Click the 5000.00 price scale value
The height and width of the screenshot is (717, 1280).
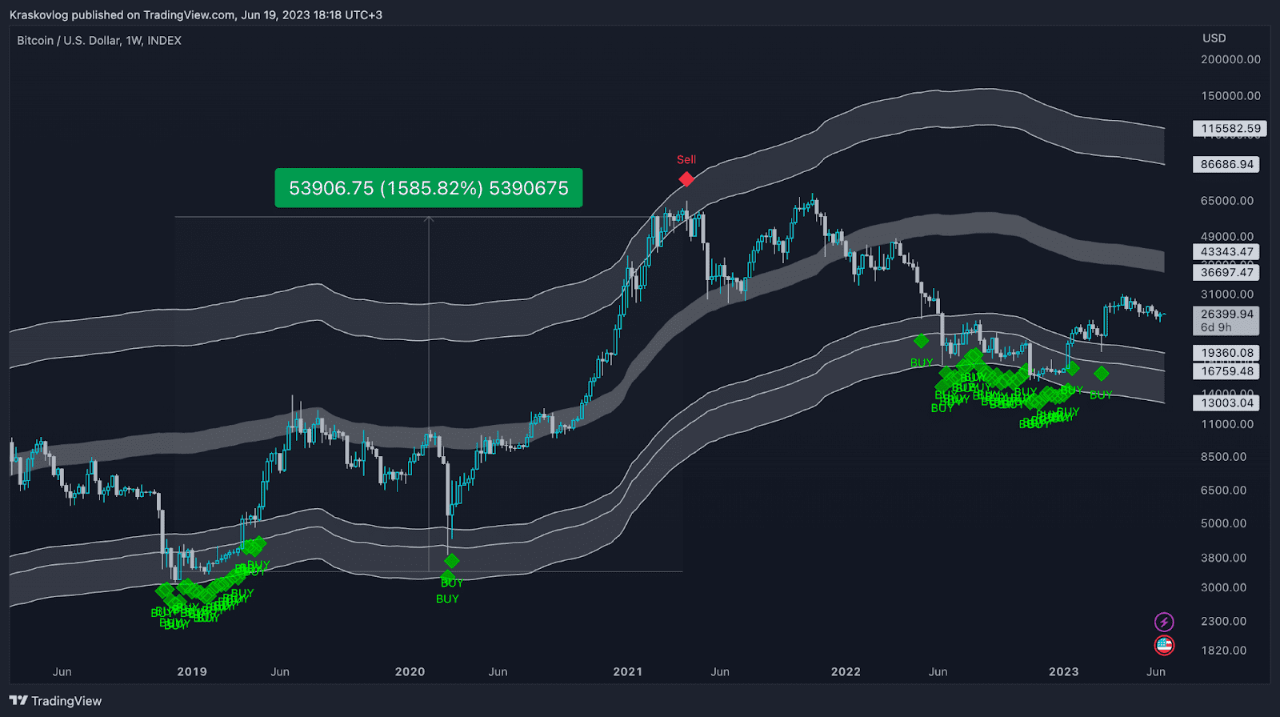point(1224,523)
